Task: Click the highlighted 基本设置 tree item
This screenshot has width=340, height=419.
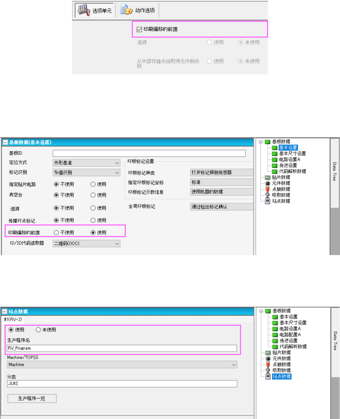Action: [288, 147]
